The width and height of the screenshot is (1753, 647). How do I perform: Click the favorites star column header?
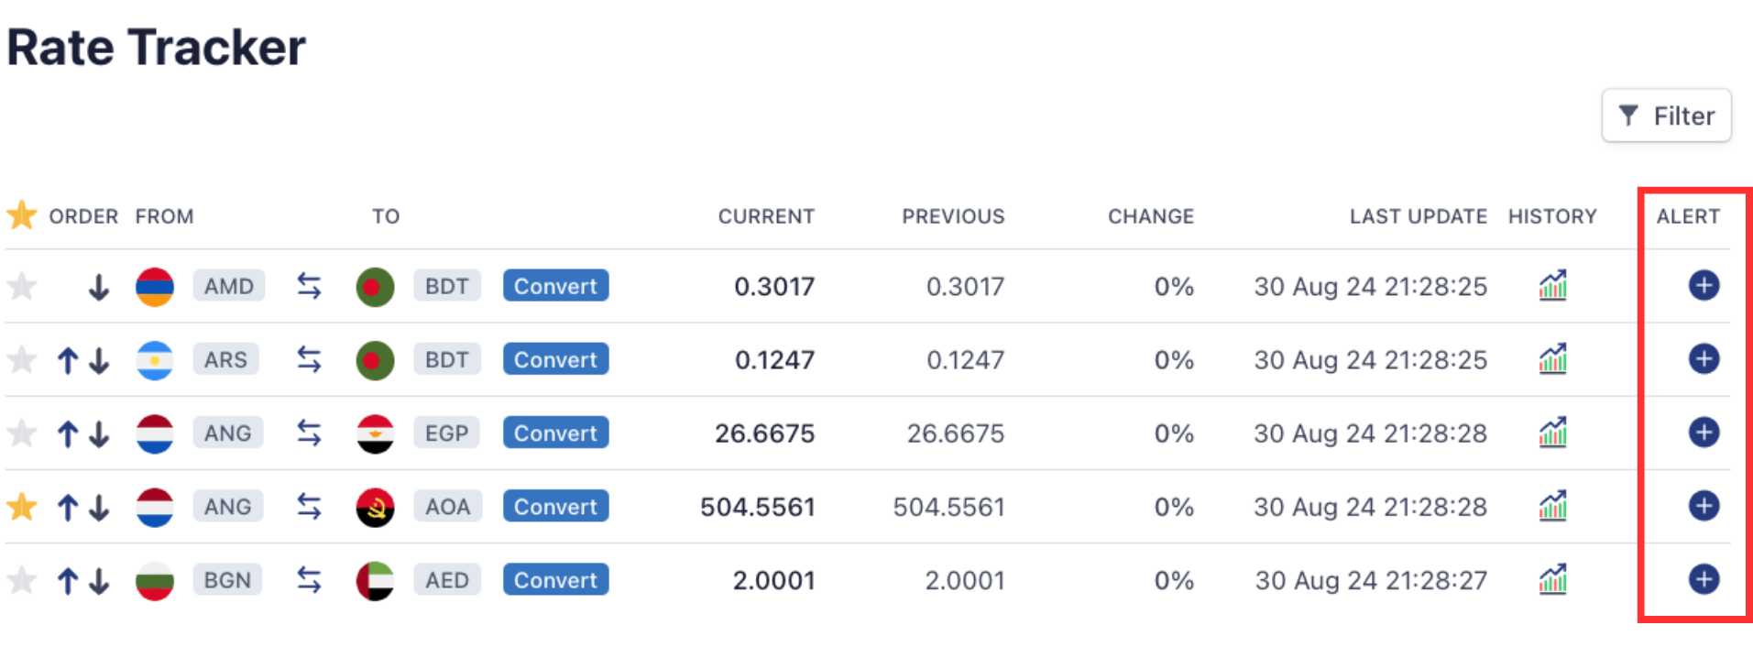click(22, 215)
